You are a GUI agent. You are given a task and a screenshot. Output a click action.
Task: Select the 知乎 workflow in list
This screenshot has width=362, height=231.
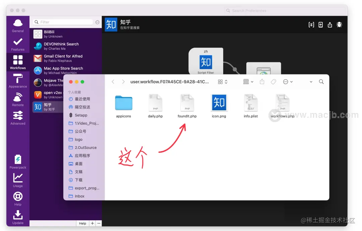pos(48,107)
